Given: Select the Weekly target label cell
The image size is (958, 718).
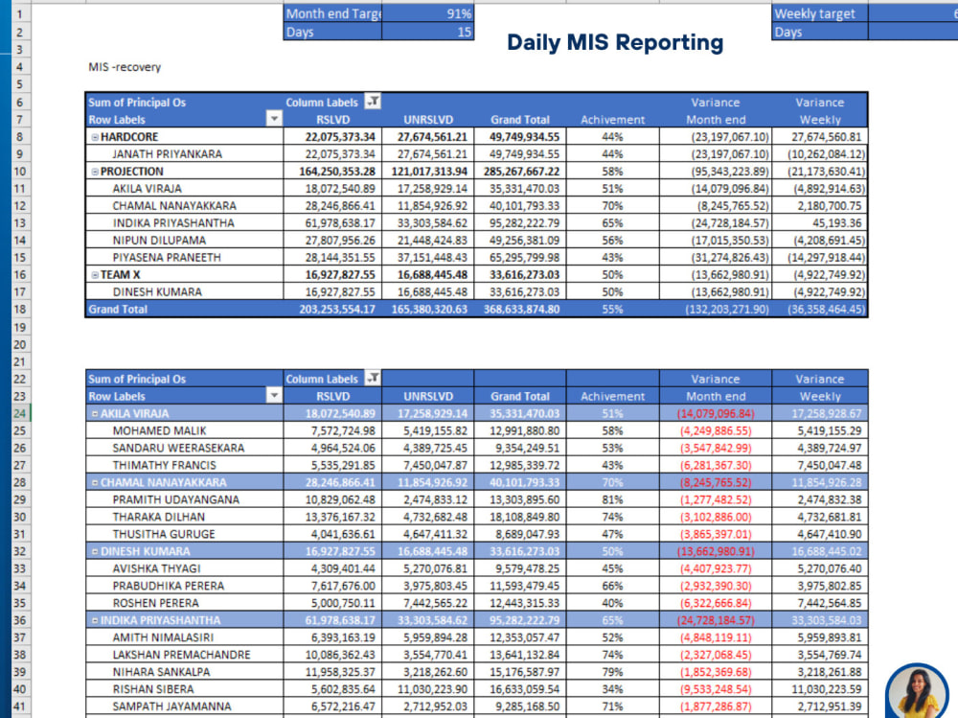Looking at the screenshot, I should click(x=820, y=13).
